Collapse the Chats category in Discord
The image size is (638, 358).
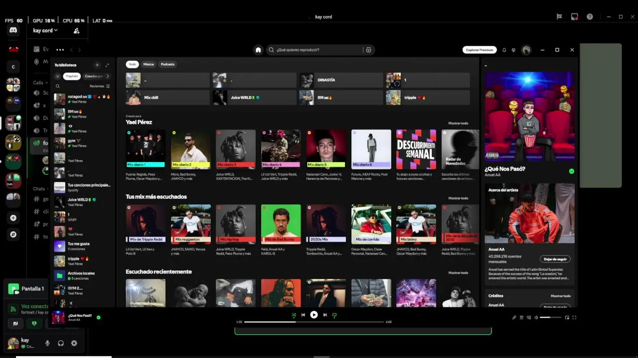[x=40, y=189]
